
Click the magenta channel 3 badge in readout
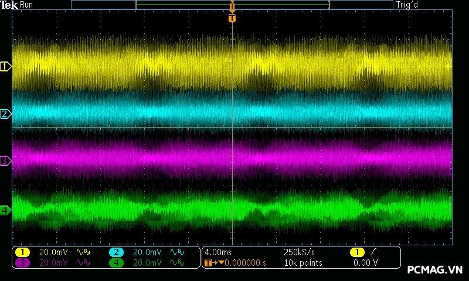tap(22, 263)
